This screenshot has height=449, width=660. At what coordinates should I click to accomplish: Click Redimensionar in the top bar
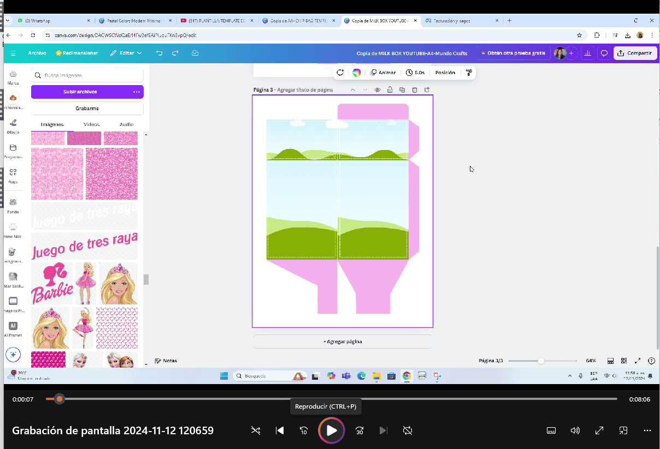[x=77, y=53]
